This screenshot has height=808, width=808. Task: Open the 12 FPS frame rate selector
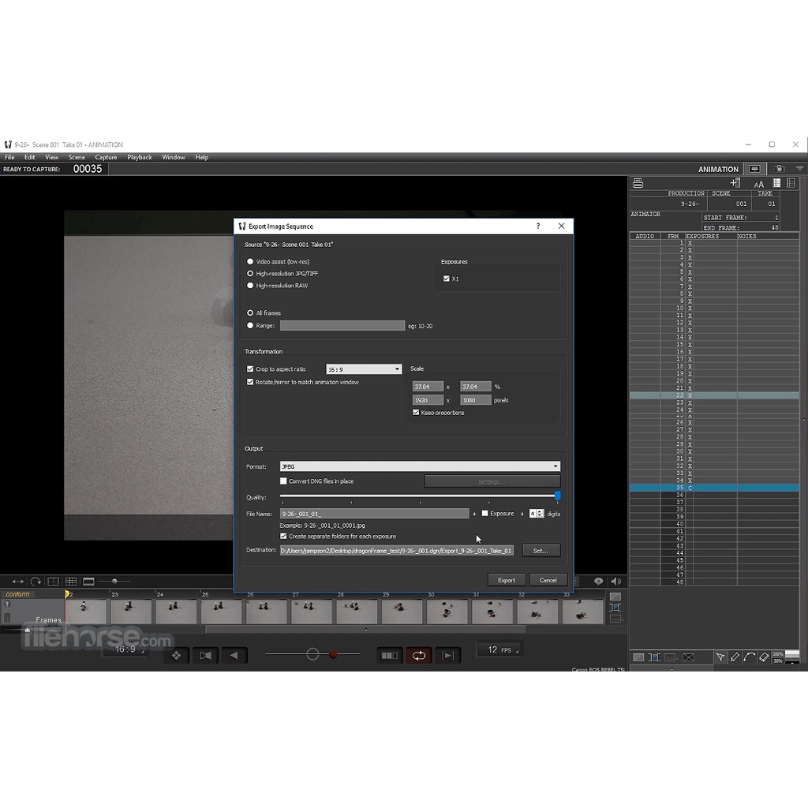tap(499, 650)
